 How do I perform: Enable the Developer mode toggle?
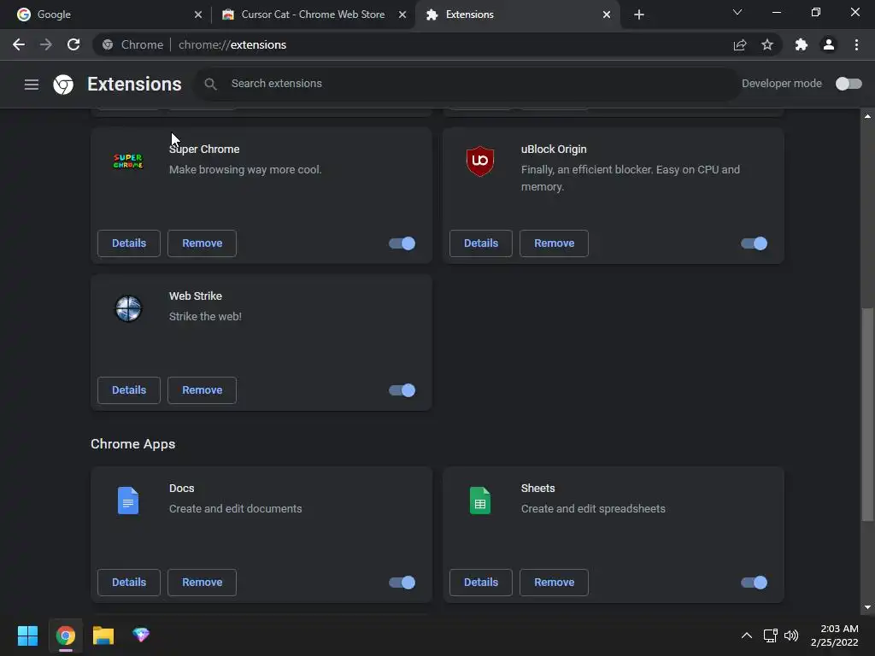849,84
